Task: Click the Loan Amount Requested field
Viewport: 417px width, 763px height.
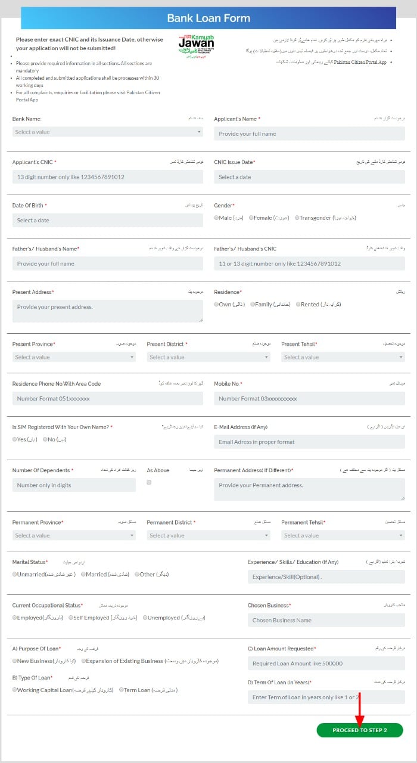Action: point(326,663)
